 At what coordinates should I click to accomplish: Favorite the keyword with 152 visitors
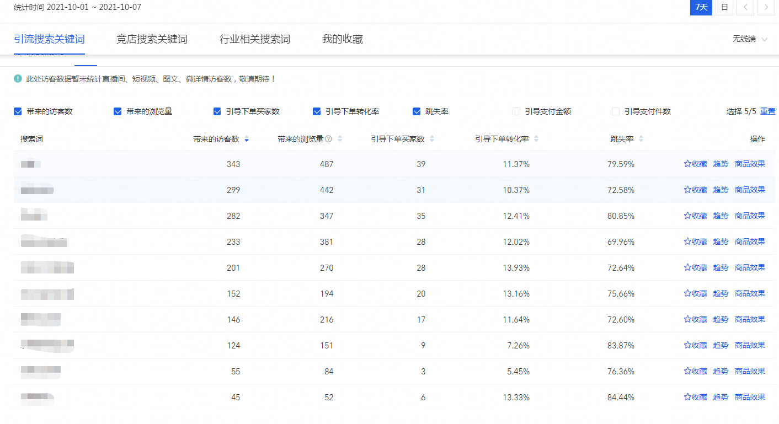click(695, 293)
